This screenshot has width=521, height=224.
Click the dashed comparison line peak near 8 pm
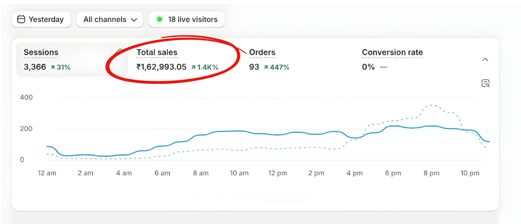pyautogui.click(x=431, y=106)
